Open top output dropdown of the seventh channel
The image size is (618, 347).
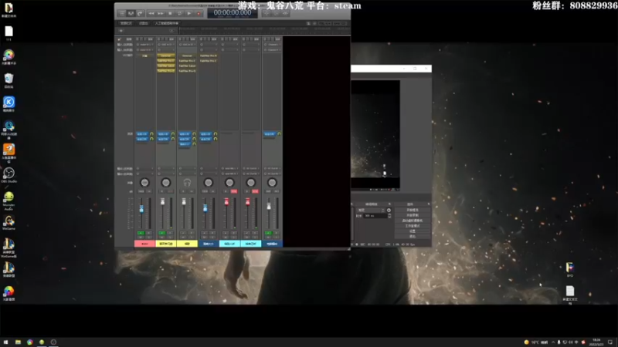coord(272,168)
